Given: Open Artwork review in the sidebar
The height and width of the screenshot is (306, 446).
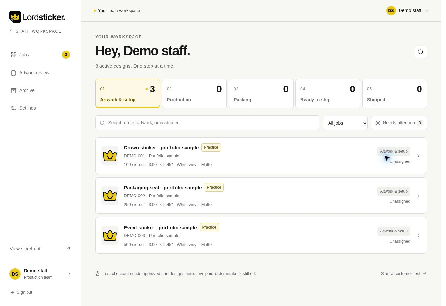Looking at the screenshot, I should (41, 73).
